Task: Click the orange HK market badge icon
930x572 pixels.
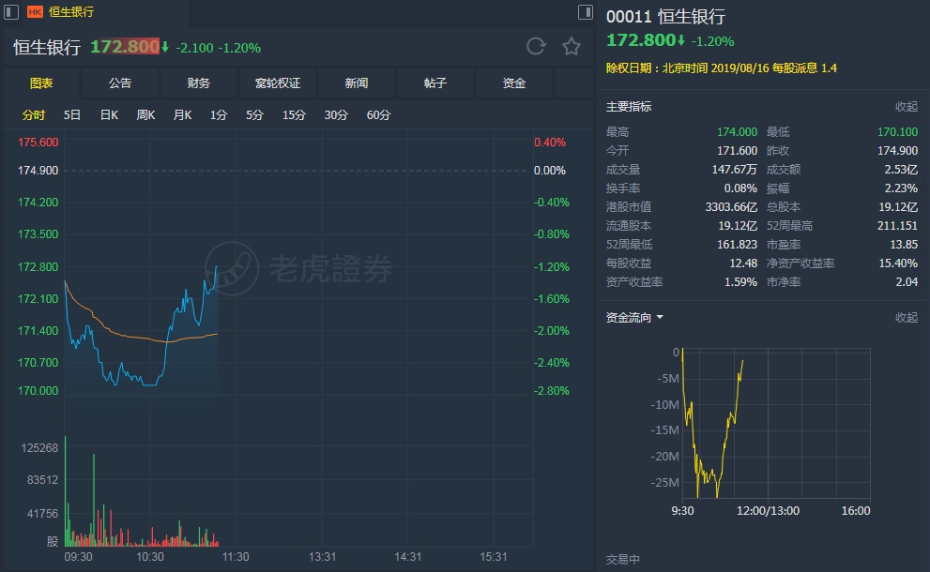Action: click(35, 12)
